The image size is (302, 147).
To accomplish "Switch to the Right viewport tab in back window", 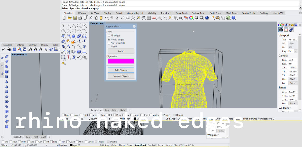I will click(43, 137).
